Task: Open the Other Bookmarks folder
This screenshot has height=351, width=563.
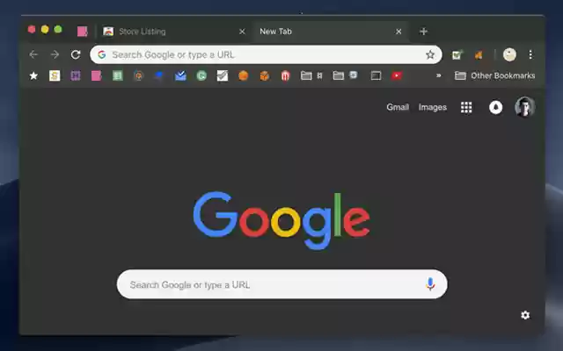Action: click(x=494, y=75)
